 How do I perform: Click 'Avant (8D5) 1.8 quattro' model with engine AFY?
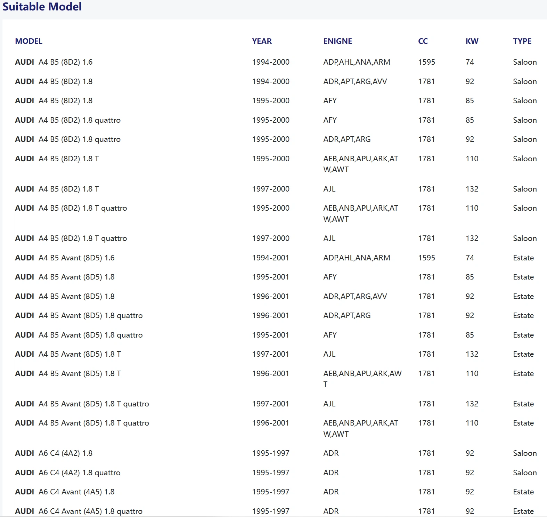point(79,335)
